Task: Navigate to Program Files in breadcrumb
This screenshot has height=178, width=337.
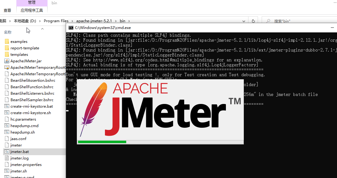Action: [x=56, y=21]
